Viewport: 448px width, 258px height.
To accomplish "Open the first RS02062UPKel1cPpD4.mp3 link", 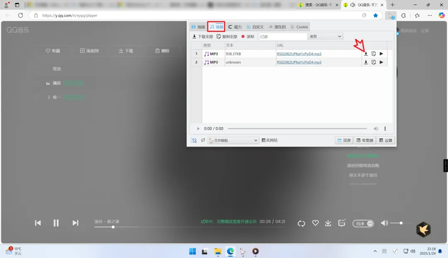I will pyautogui.click(x=299, y=54).
